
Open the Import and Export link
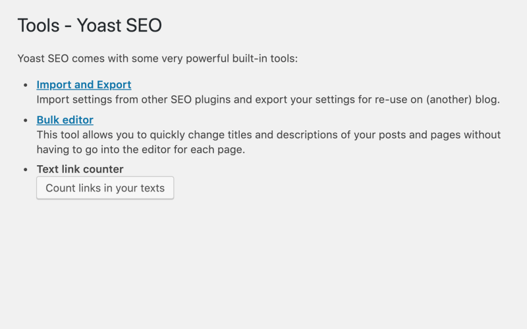(x=84, y=85)
